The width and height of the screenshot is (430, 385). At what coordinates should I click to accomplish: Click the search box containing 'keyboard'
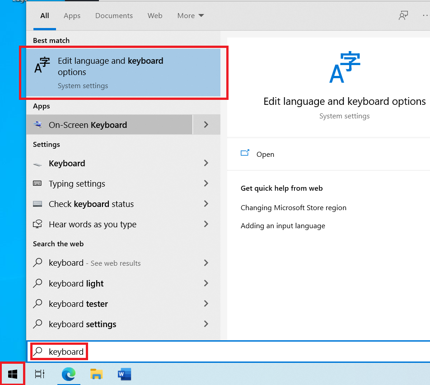(181, 352)
